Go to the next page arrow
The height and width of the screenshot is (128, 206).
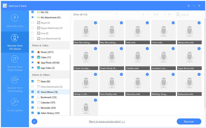coord(165,14)
